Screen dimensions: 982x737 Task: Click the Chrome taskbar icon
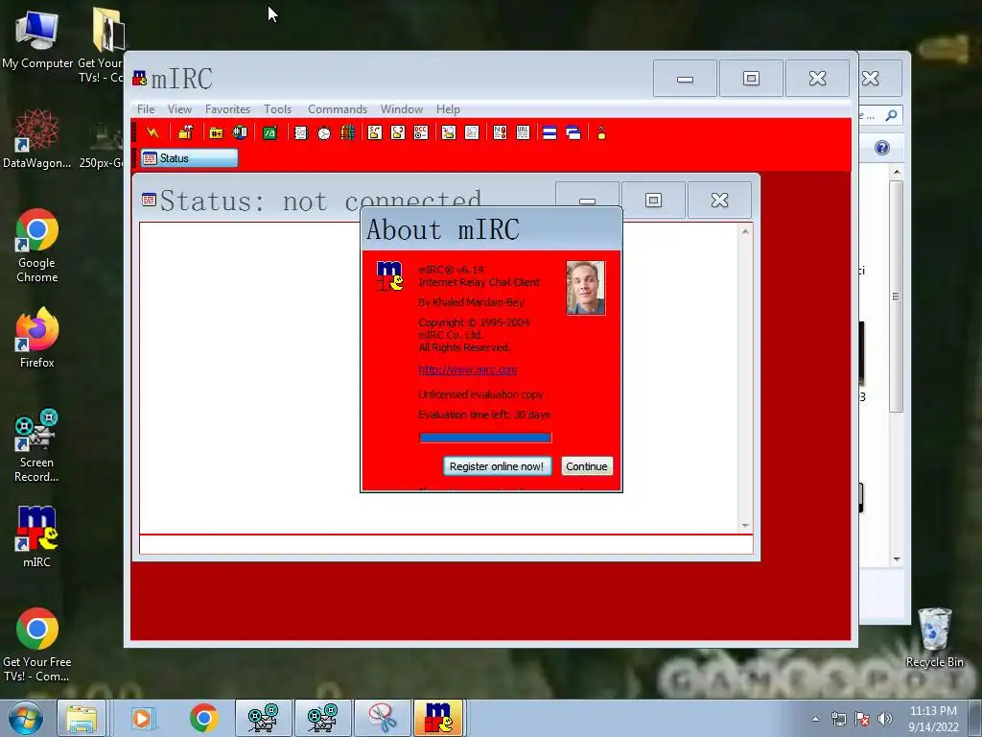(x=203, y=718)
